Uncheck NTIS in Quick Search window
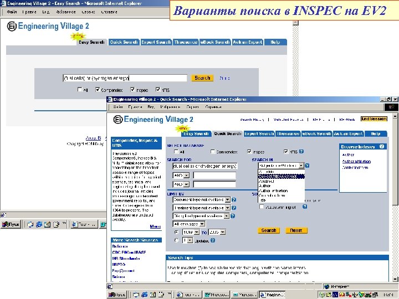The height and width of the screenshot is (299, 399). pyautogui.click(x=286, y=152)
